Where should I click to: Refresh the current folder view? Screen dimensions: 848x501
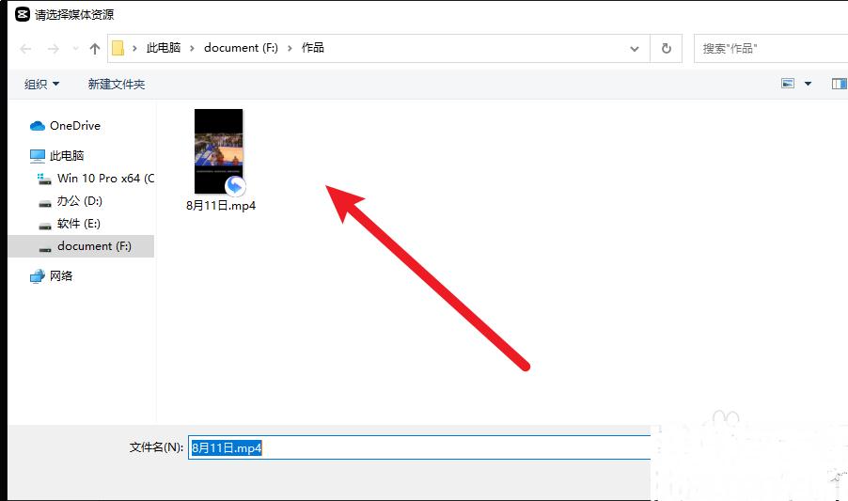667,48
